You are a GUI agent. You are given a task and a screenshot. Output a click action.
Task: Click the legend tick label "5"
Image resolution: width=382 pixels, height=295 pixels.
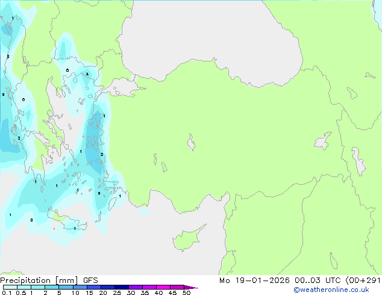coord(59,293)
